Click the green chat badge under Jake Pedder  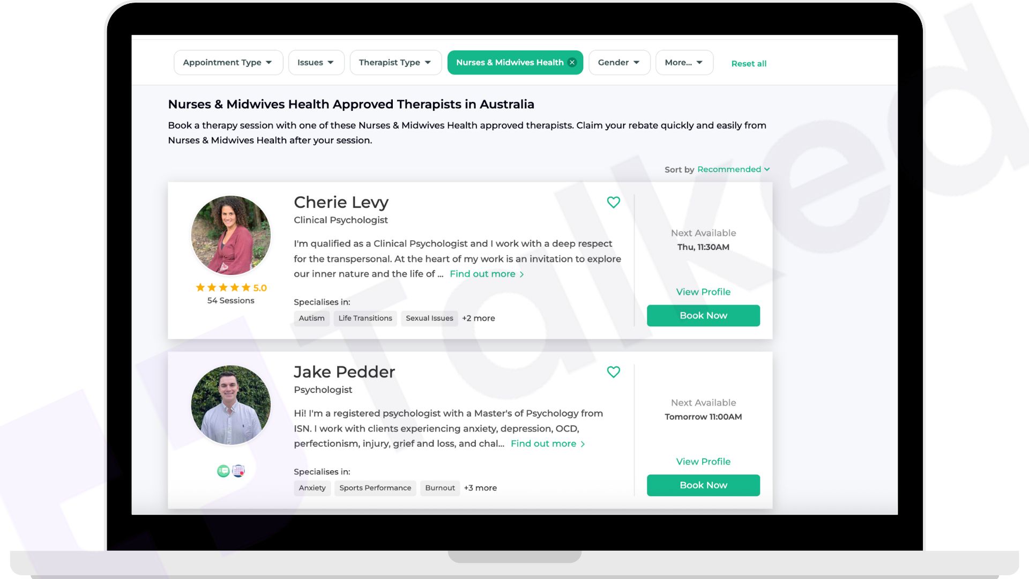[223, 471]
